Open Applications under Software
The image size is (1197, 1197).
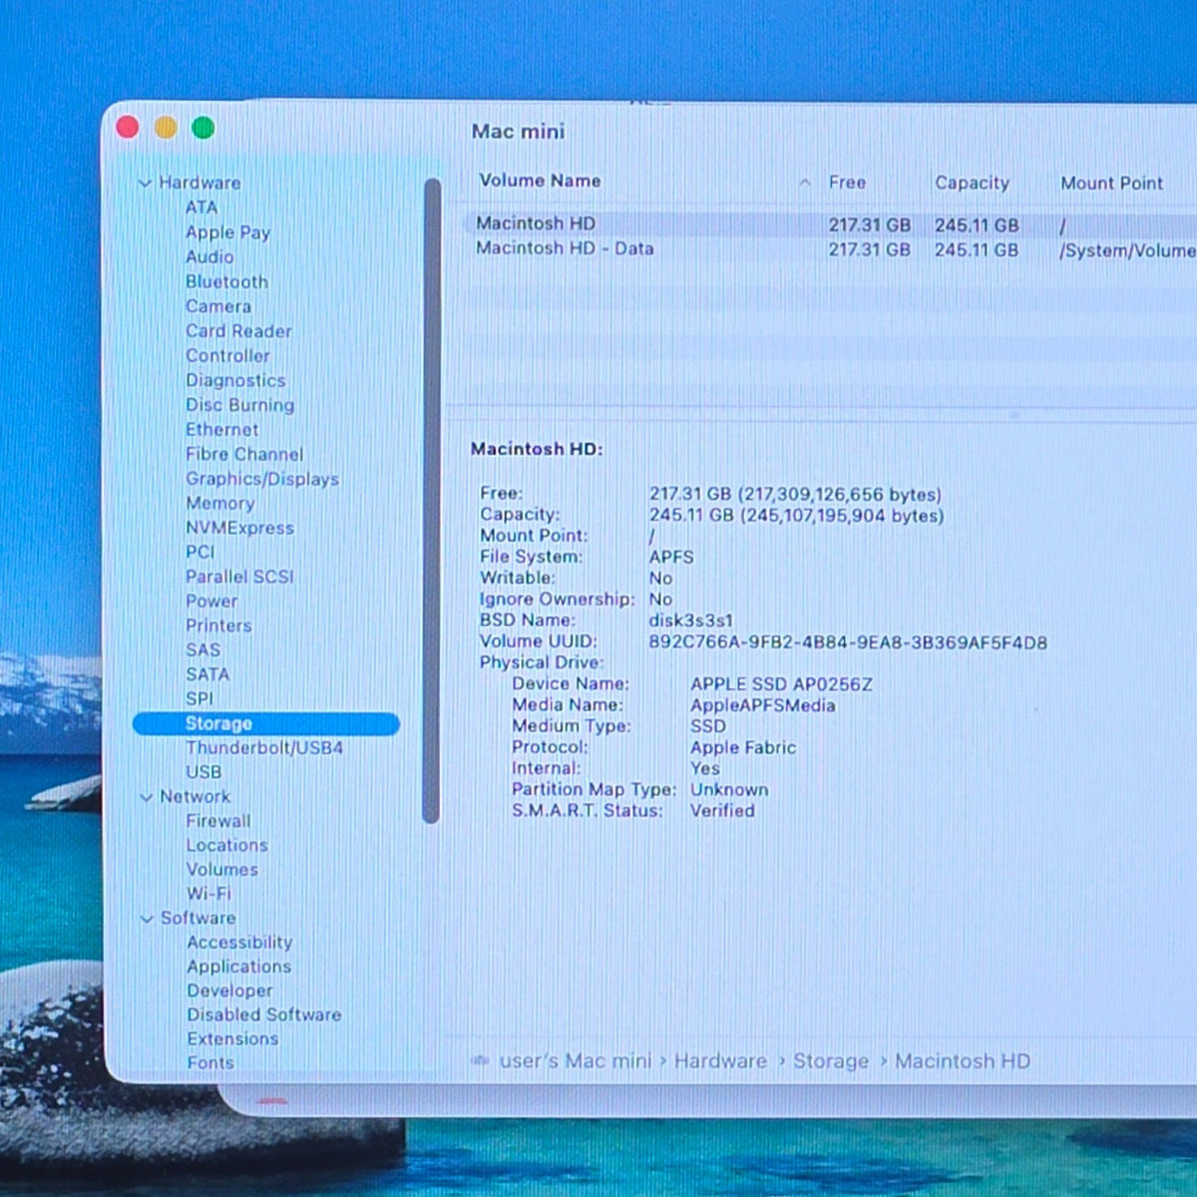[239, 967]
